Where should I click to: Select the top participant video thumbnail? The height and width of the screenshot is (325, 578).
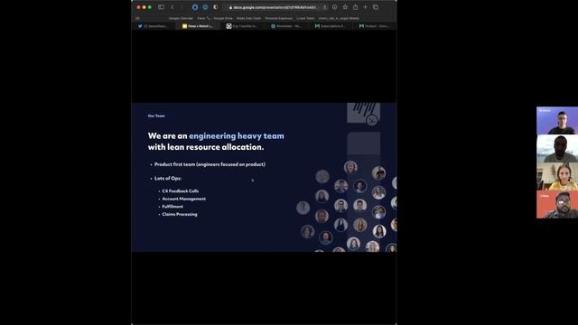(557, 120)
